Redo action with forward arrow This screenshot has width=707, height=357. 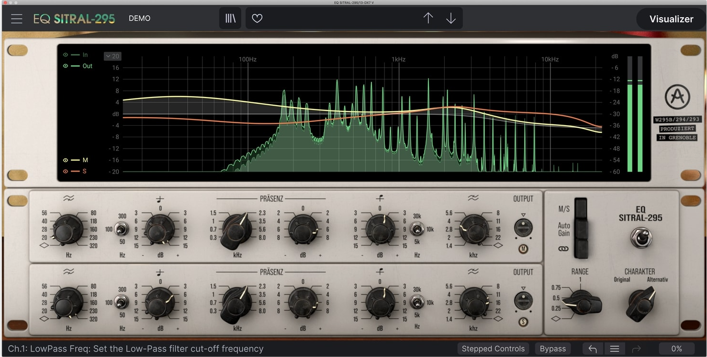click(637, 349)
